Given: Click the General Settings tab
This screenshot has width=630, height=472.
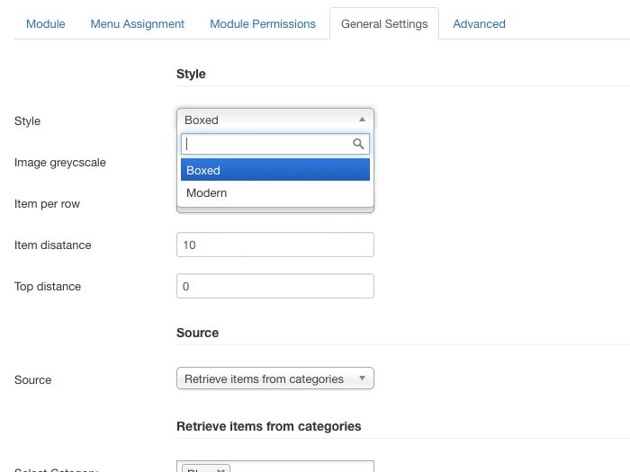Looking at the screenshot, I should click(x=384, y=23).
